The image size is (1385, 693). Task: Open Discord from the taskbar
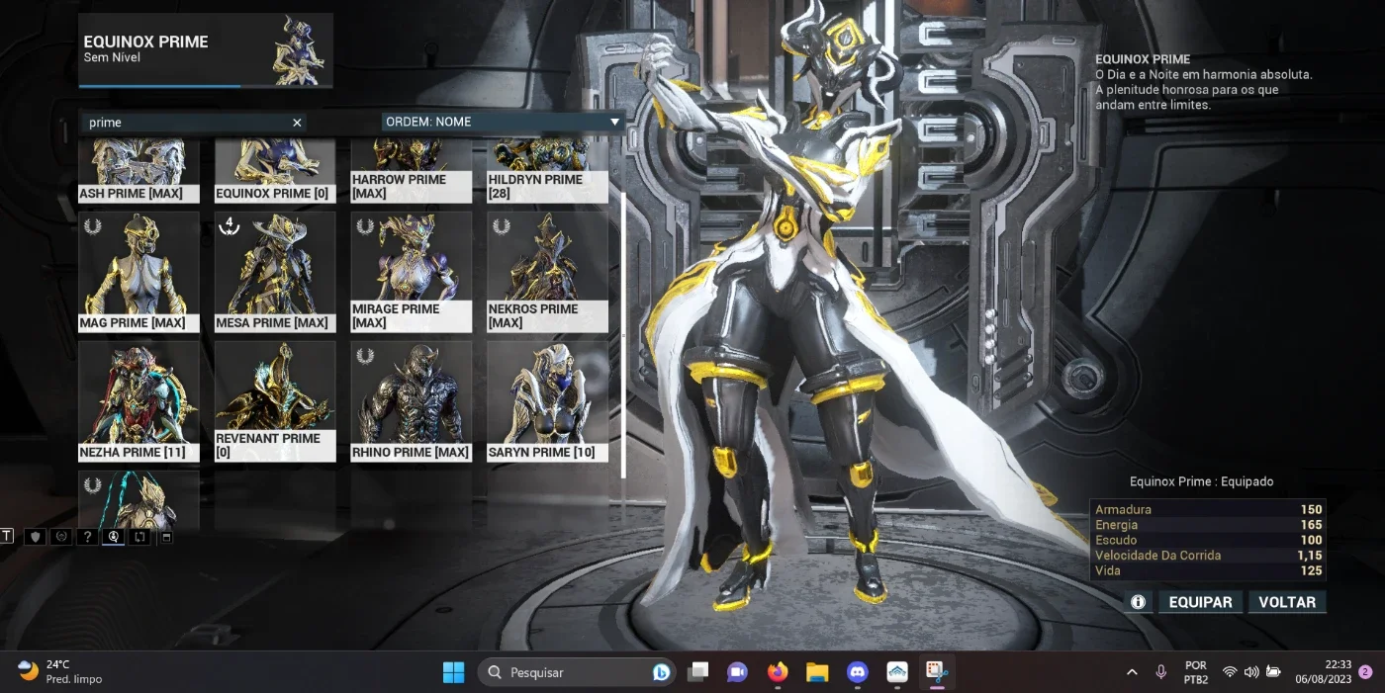coord(858,672)
